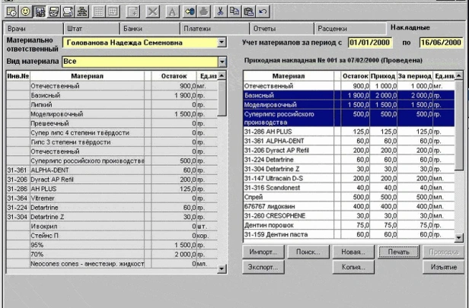This screenshot has width=469, height=308.
Task: Click the scissors cut icon
Action: pyautogui.click(x=221, y=11)
